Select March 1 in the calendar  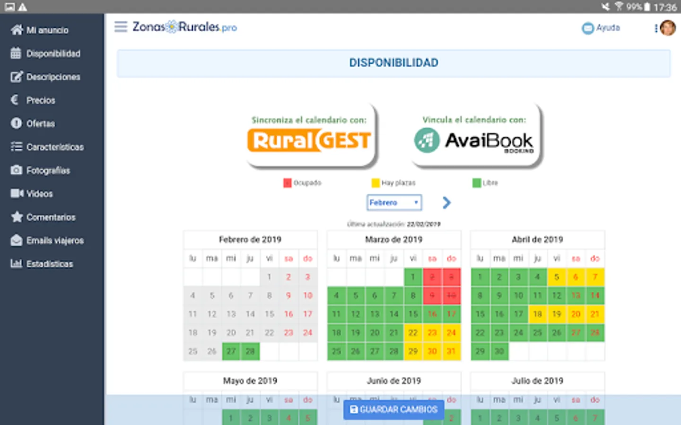pos(413,277)
